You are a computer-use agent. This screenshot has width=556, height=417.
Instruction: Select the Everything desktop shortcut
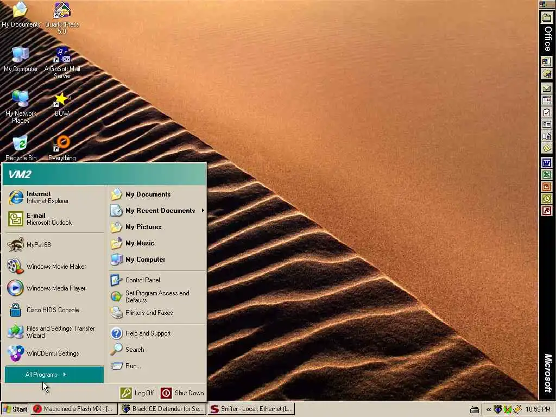62,148
